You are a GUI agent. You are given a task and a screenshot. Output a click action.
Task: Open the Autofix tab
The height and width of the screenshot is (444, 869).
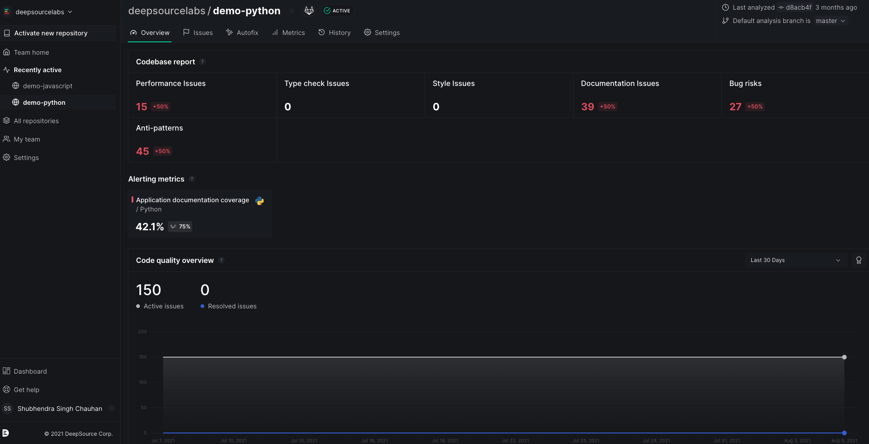click(x=247, y=32)
